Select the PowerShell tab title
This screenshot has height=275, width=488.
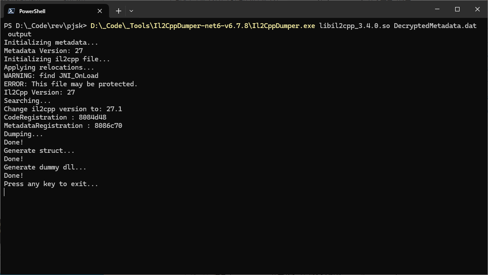(x=32, y=11)
